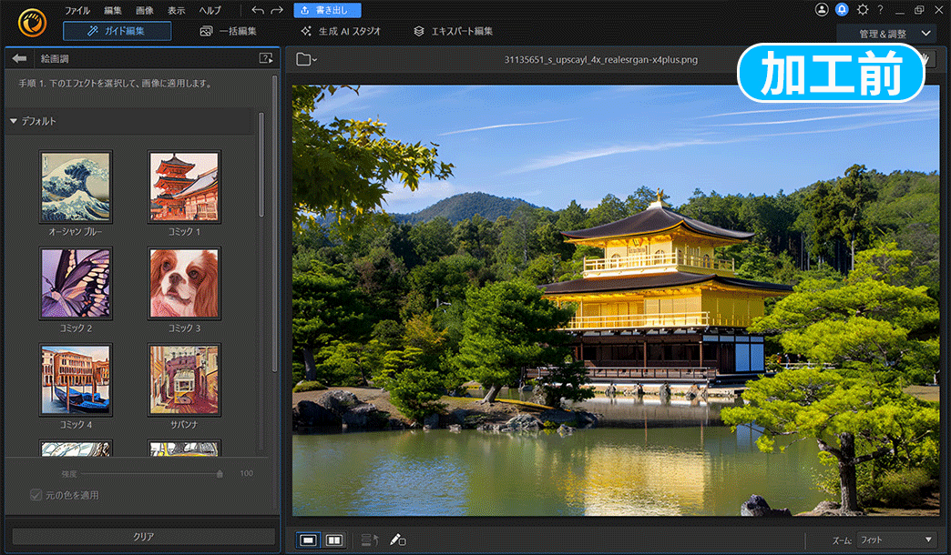Click the single image view icon
951x555 pixels.
click(308, 540)
